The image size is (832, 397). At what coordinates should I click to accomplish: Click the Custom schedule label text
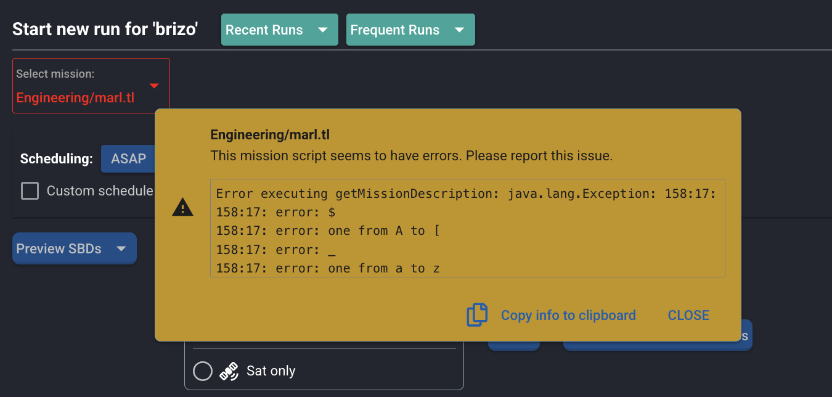coord(100,191)
